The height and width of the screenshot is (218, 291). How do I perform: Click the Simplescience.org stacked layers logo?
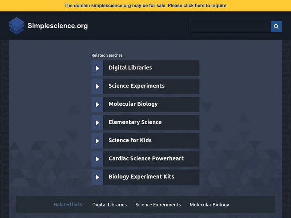(16, 26)
